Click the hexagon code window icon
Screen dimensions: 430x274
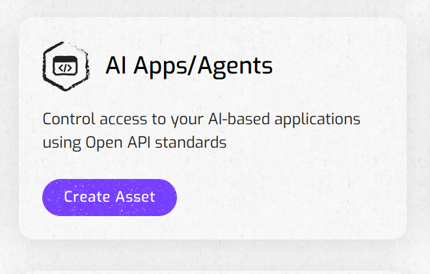(x=64, y=66)
